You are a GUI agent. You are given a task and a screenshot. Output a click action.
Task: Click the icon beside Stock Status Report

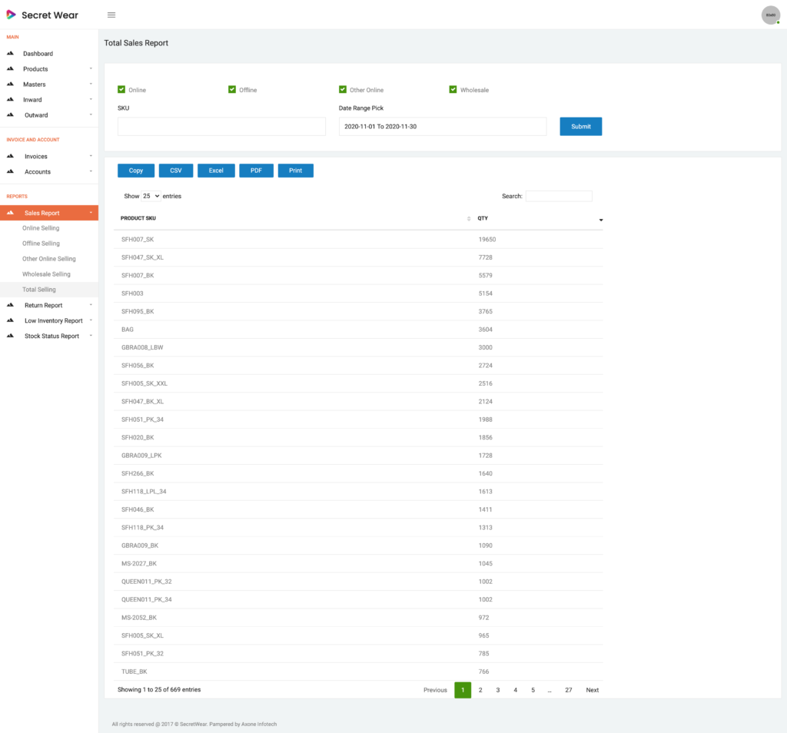11,336
